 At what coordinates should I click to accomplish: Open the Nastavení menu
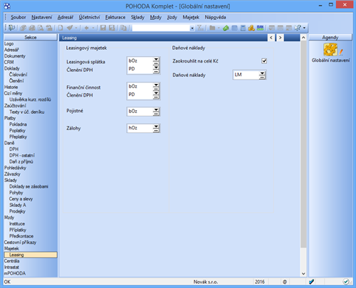point(42,17)
